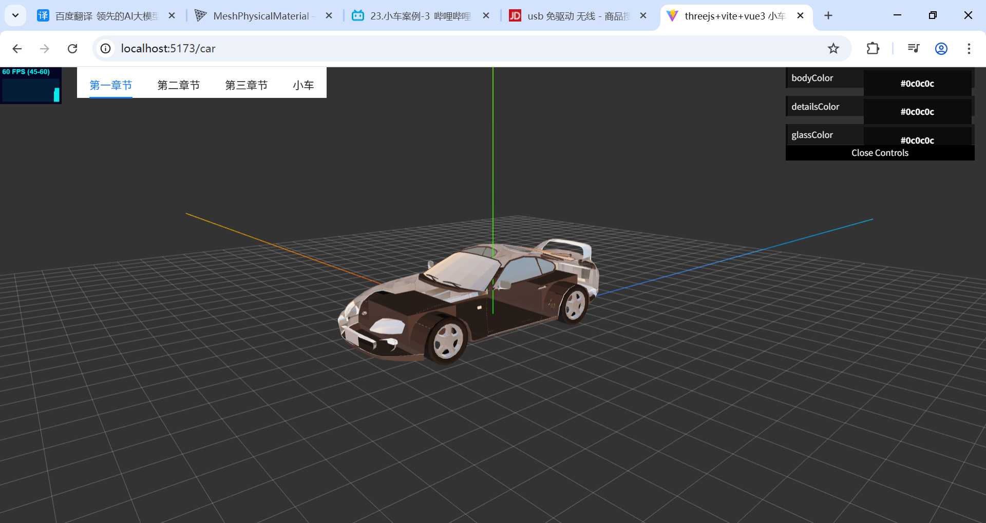This screenshot has width=986, height=523.
Task: Select the 小车 menu item
Action: 304,85
